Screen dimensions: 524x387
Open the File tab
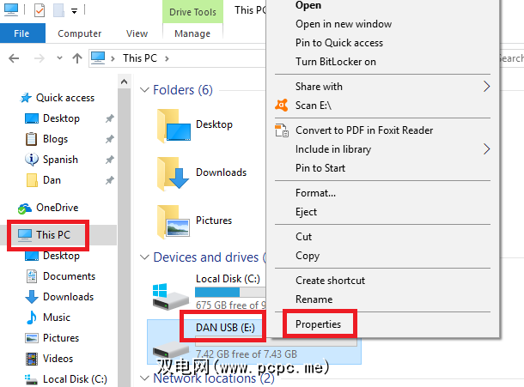pos(22,33)
